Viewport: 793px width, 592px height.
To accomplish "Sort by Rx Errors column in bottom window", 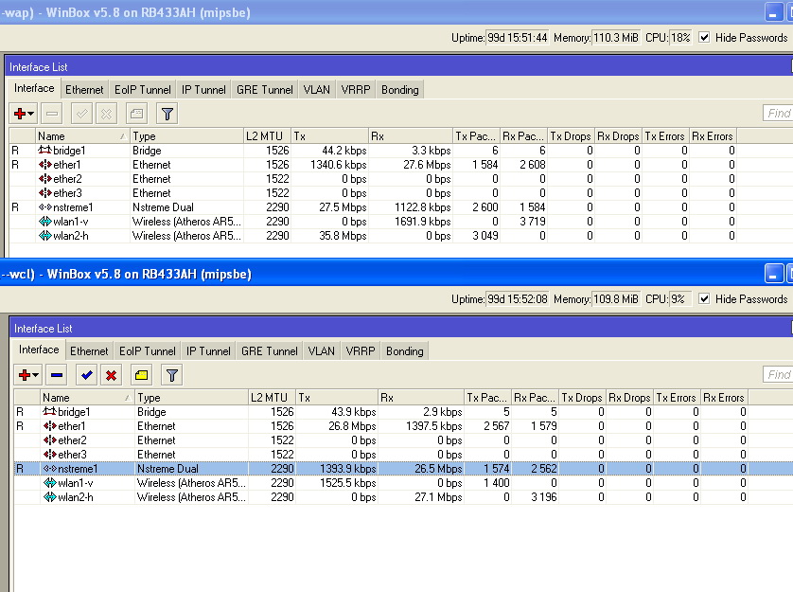I will coord(724,398).
